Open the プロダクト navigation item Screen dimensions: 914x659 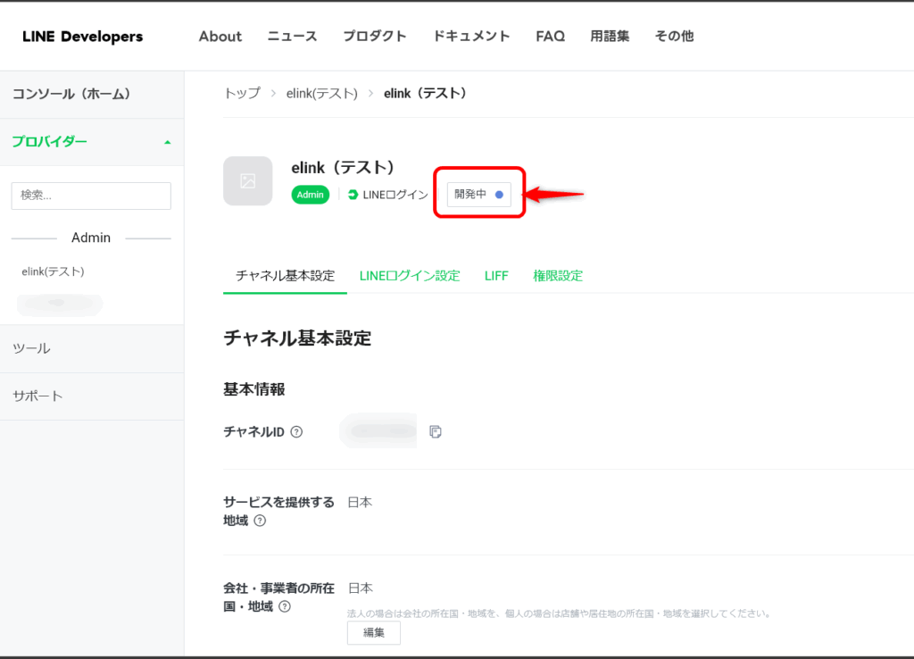coord(375,36)
